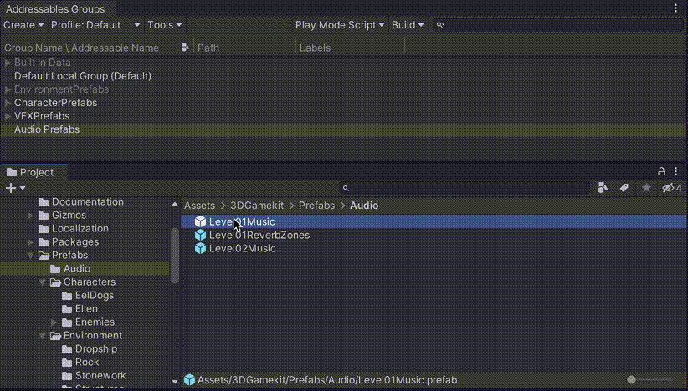Click the Level01Music prefab cube icon
This screenshot has width=688, height=391.
click(200, 221)
